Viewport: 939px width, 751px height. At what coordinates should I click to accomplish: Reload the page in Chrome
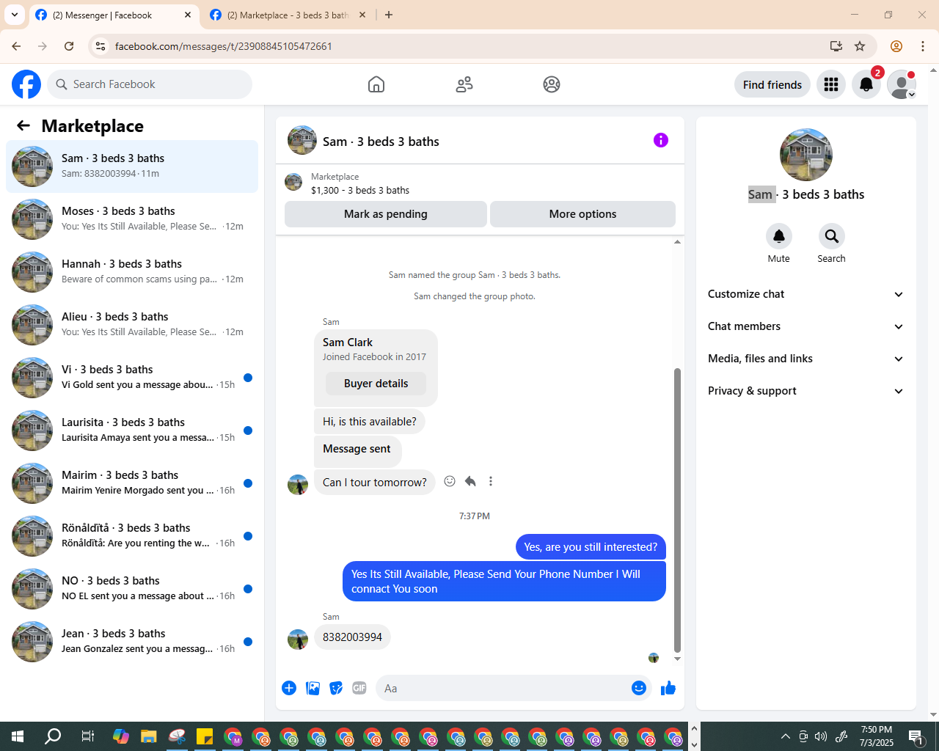pyautogui.click(x=69, y=46)
